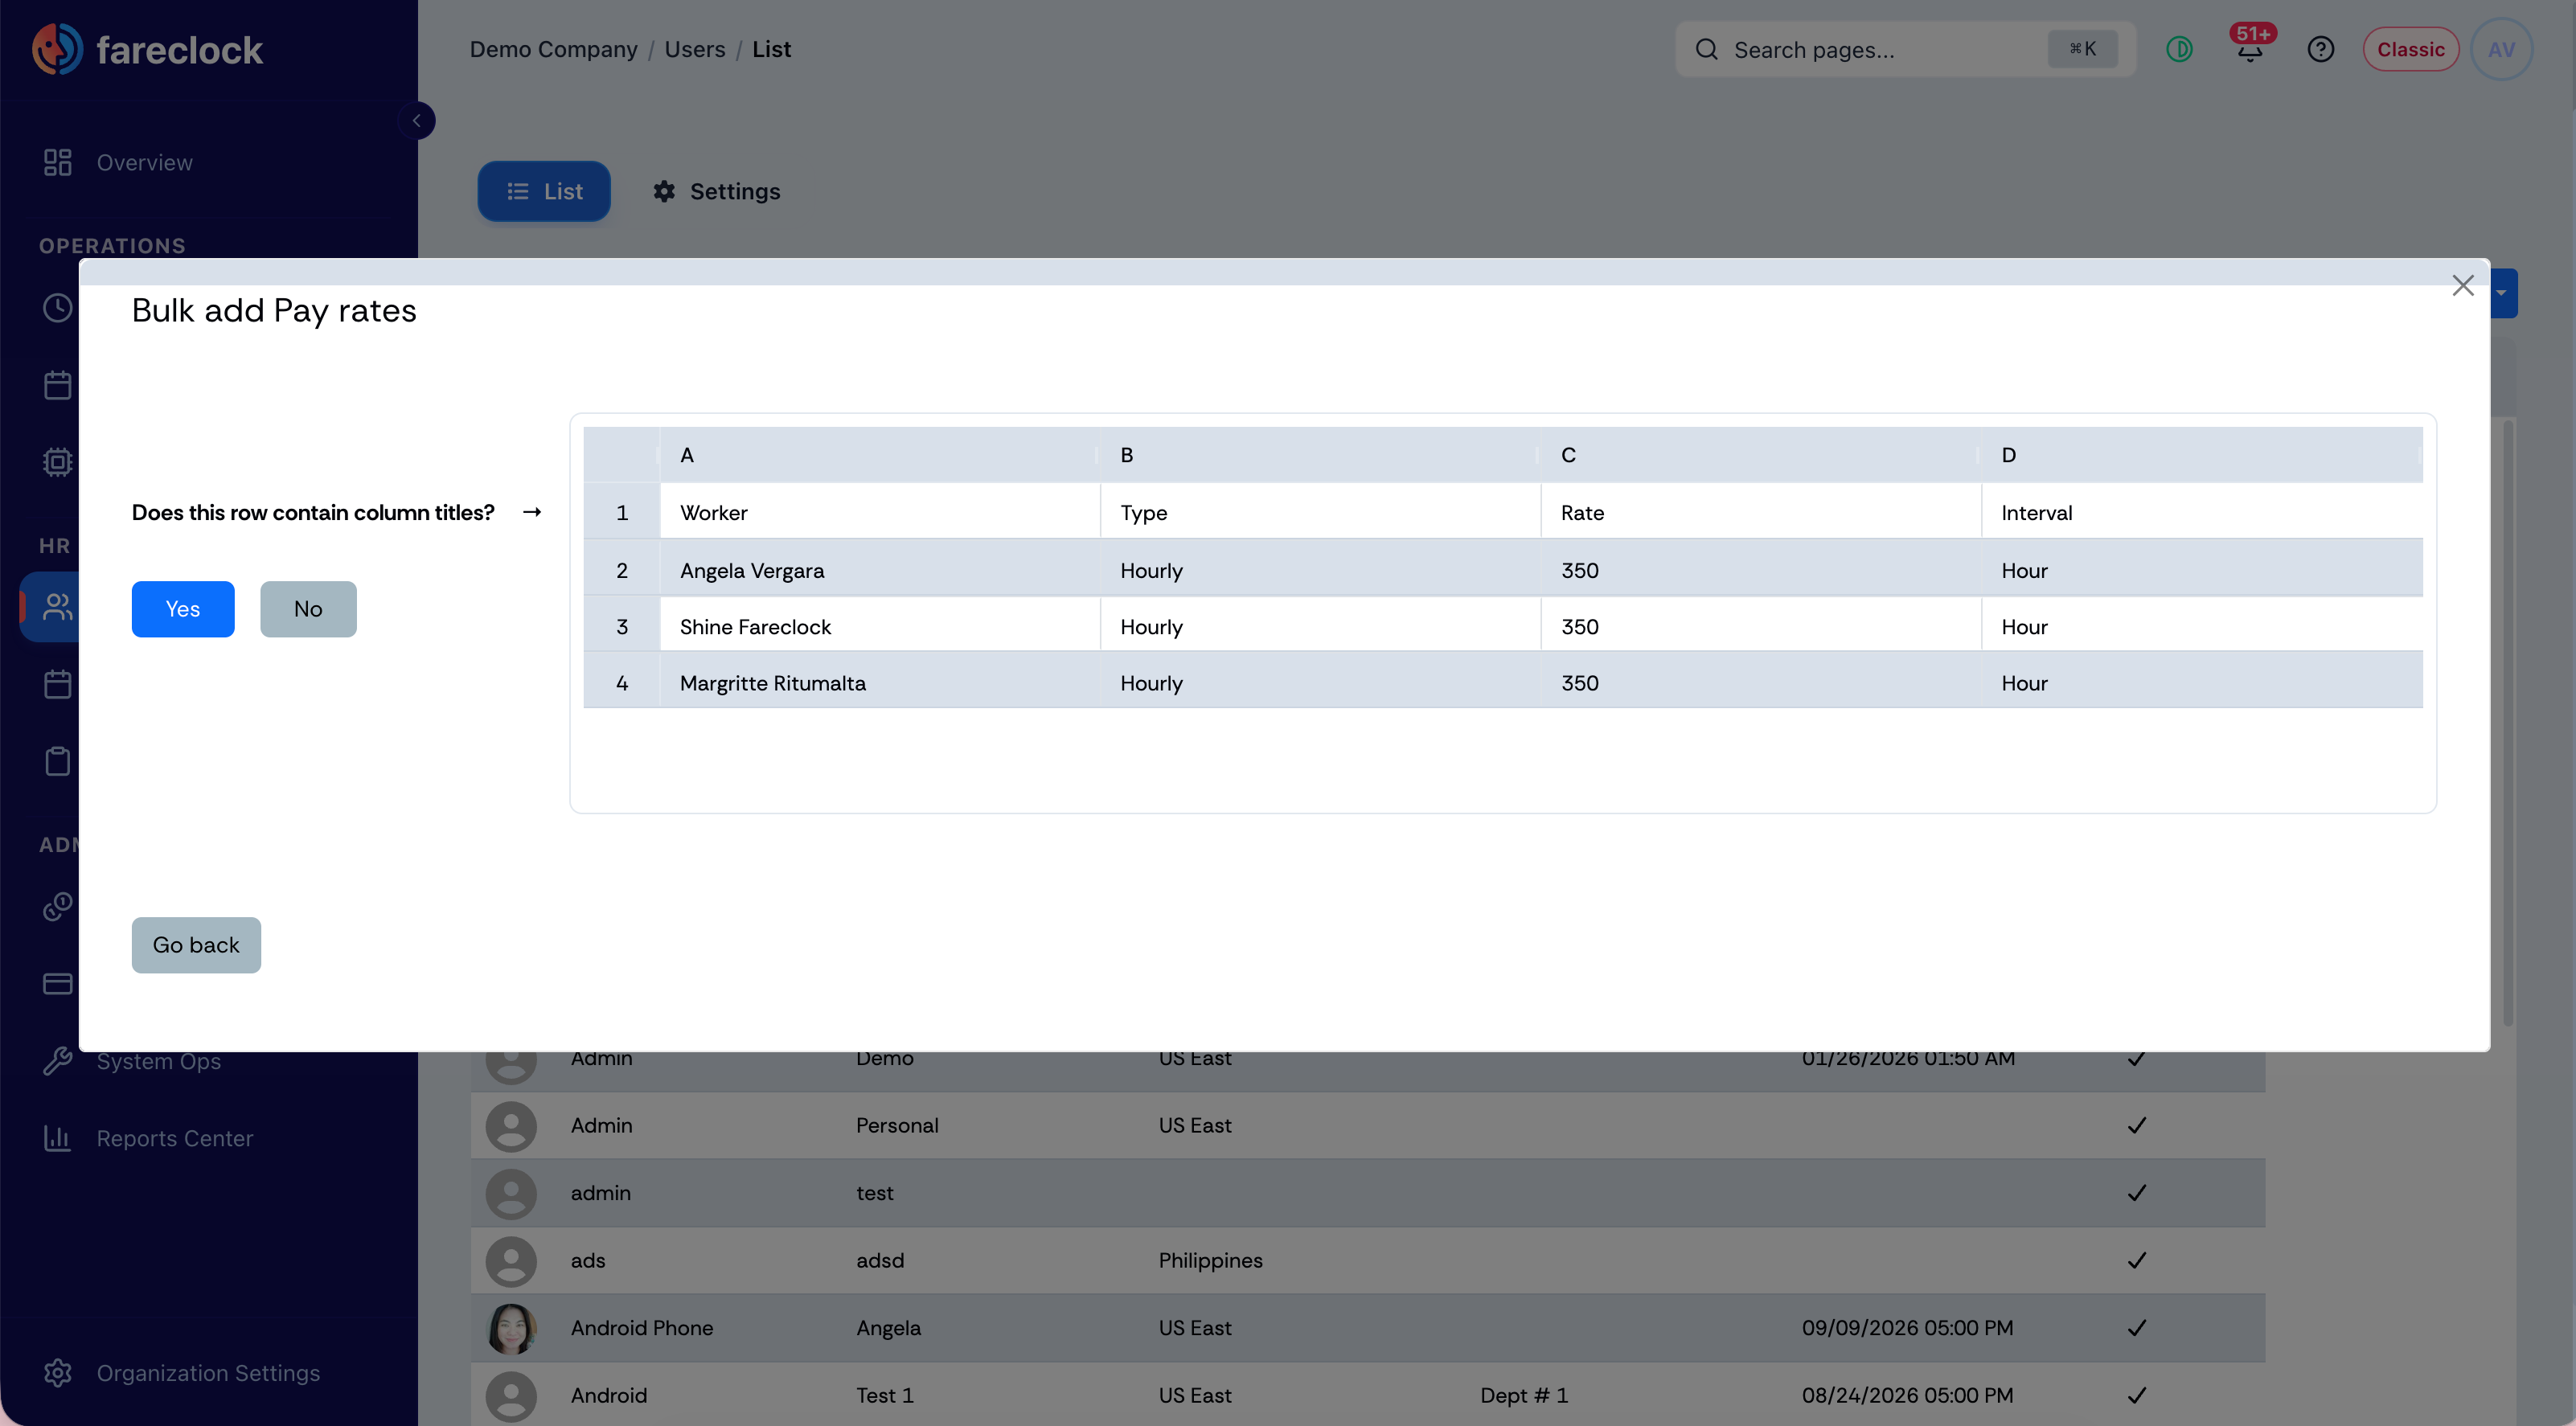Close the Bulk add Pay rates dialog
This screenshot has height=1426, width=2576.
(x=2462, y=285)
